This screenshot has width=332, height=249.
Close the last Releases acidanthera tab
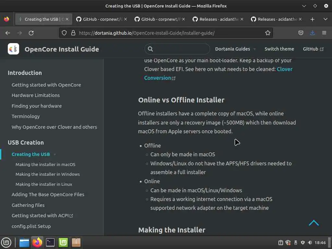[x=300, y=19]
